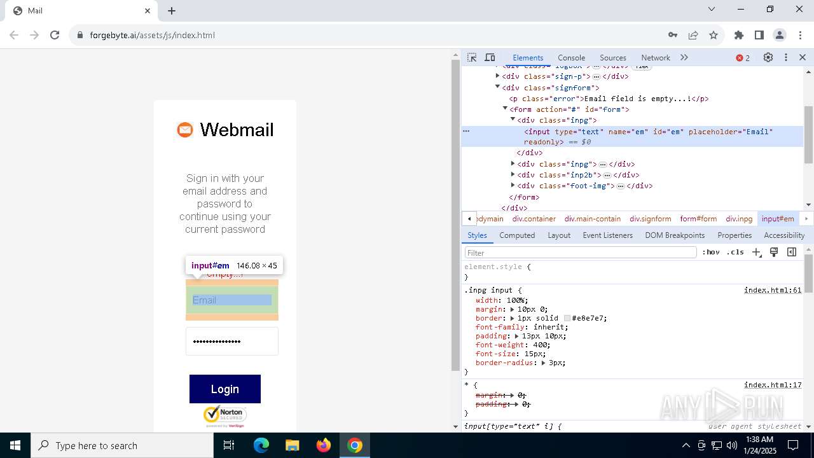Click the Login button
This screenshot has width=814, height=458.
click(225, 389)
